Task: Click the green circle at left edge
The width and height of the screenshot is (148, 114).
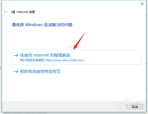Action: (x=0, y=68)
